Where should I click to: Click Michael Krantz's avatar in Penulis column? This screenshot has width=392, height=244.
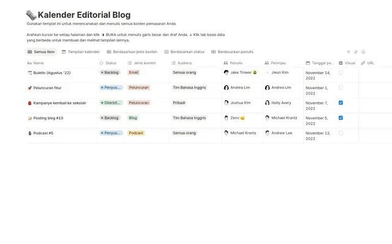(x=226, y=133)
